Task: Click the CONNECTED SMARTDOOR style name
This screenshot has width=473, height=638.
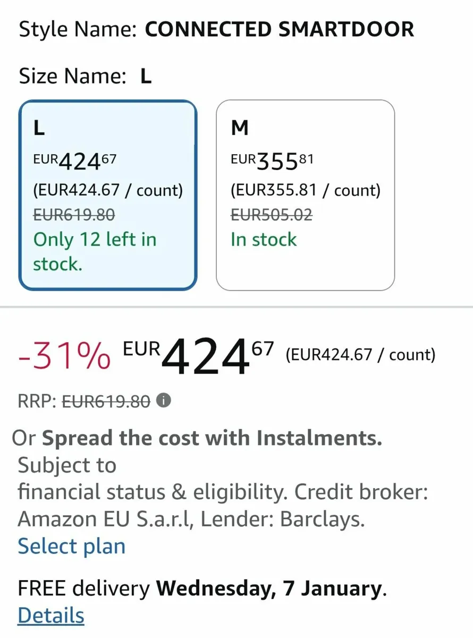Action: [x=279, y=30]
